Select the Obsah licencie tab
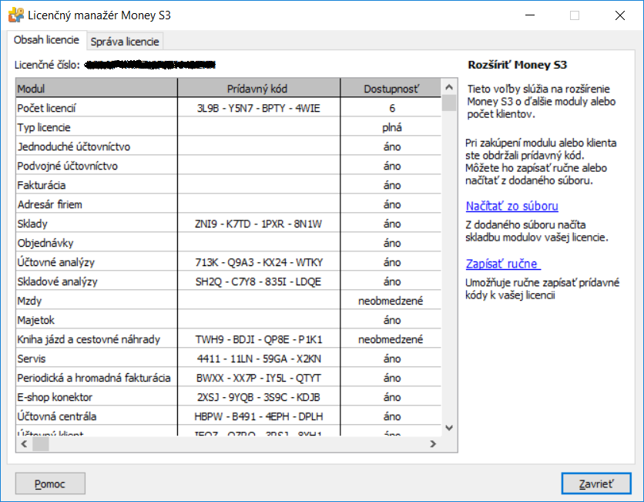 (x=46, y=40)
